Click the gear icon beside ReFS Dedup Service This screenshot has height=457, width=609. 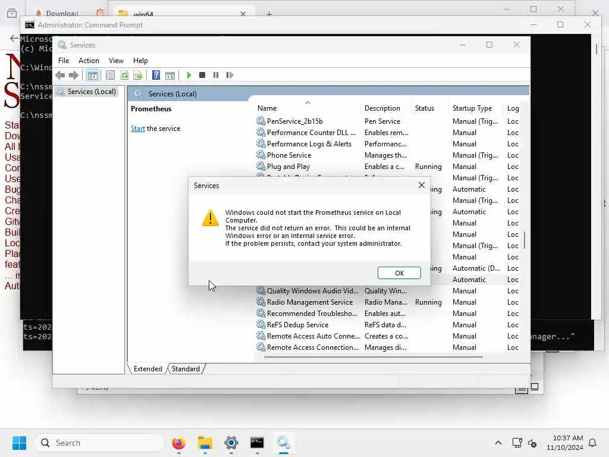(x=260, y=324)
